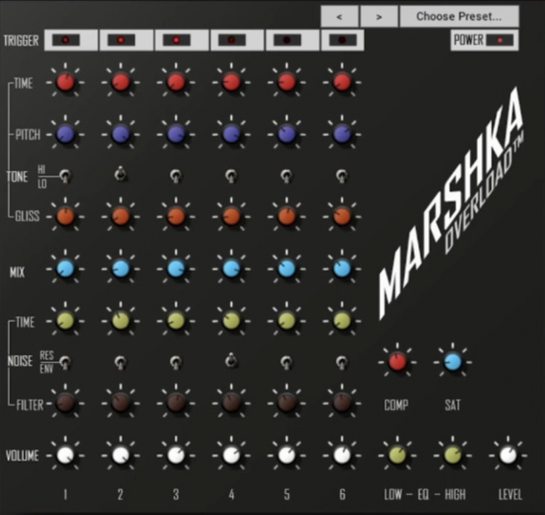Go to the previous preset with the left arrow

[x=339, y=17]
